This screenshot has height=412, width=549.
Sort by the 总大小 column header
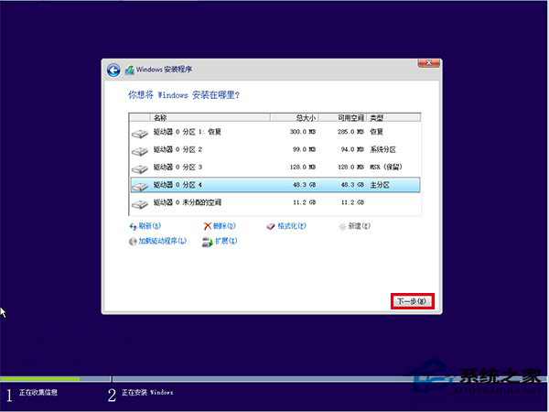click(294, 118)
